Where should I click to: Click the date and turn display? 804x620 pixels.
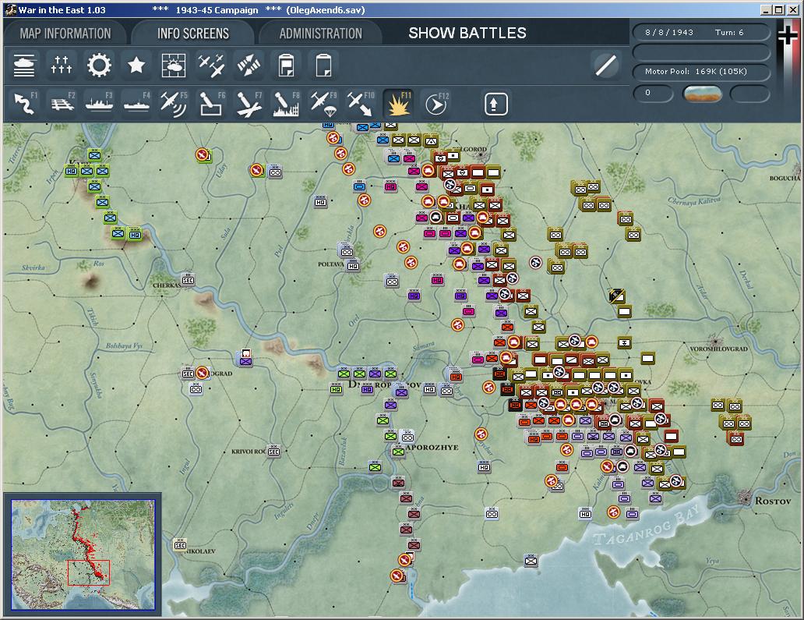click(x=701, y=32)
